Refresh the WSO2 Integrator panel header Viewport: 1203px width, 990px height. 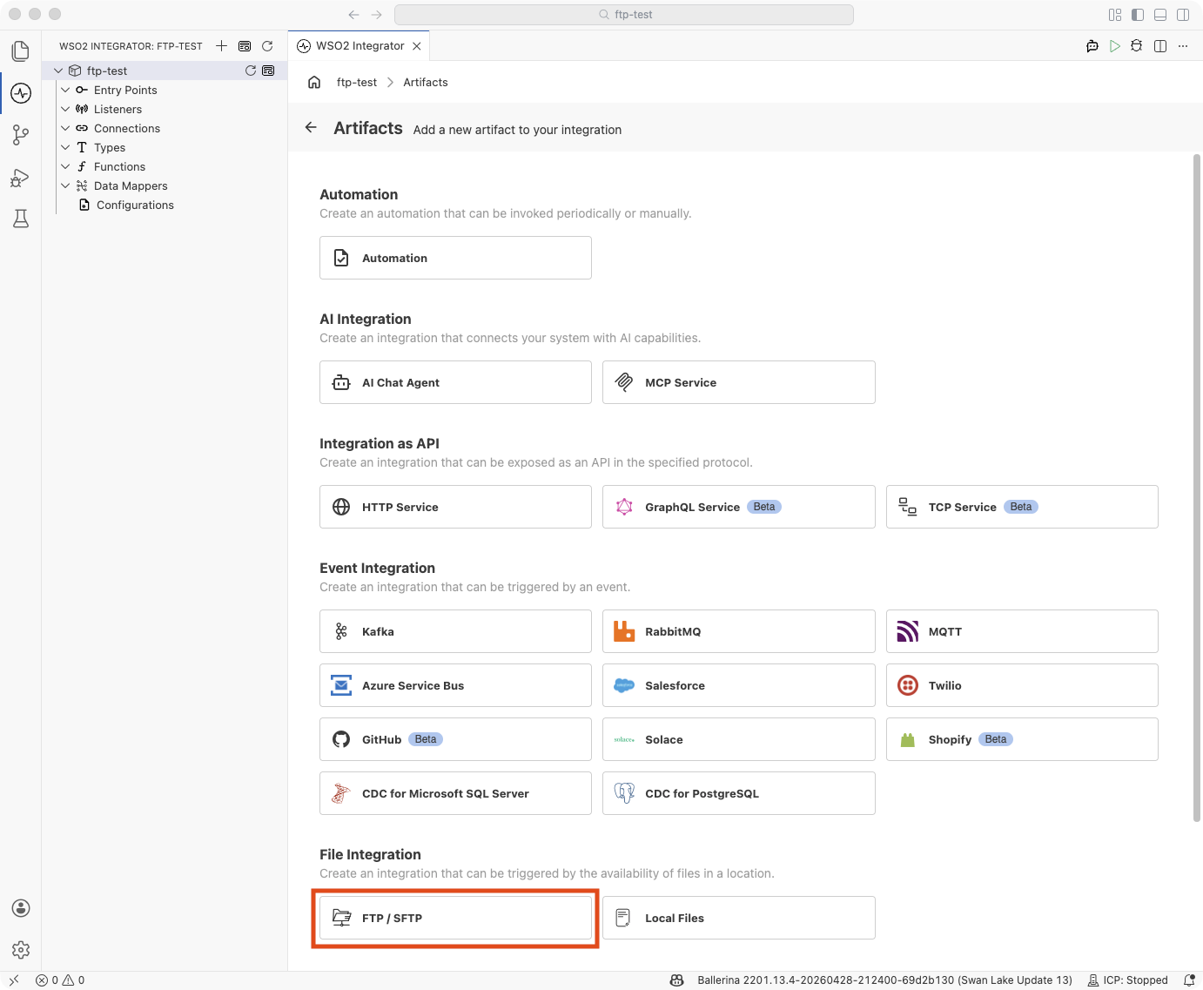267,46
